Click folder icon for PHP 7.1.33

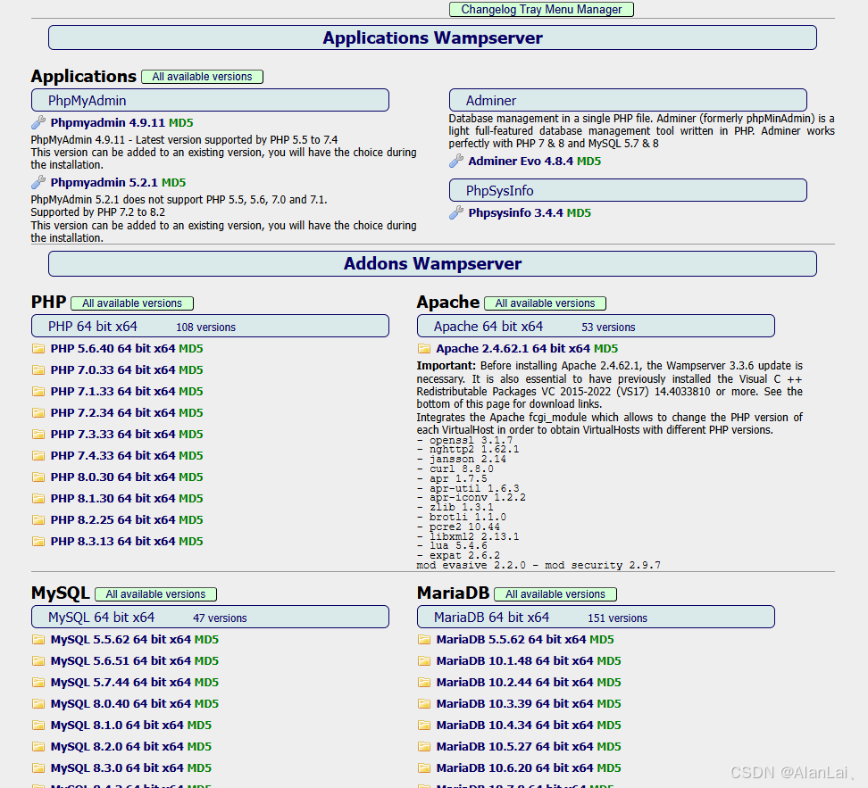tap(38, 391)
